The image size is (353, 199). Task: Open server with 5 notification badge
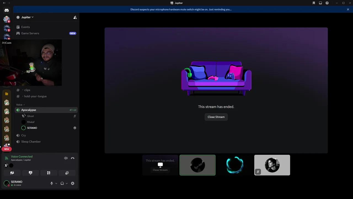[x=7, y=28]
